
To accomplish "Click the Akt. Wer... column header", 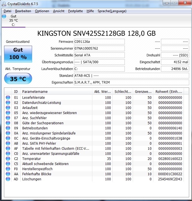I will [102, 92].
